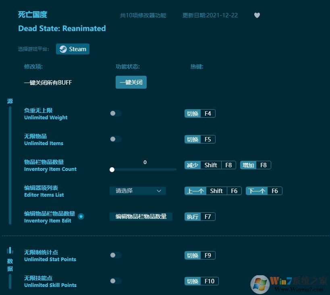The height and width of the screenshot is (295, 330).
Task: Click the 编辑物品栏物品数量 input field
Action: click(141, 216)
